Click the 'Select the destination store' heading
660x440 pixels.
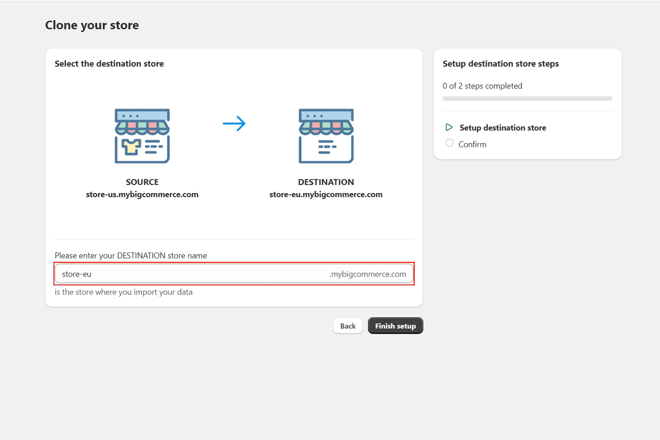click(109, 64)
